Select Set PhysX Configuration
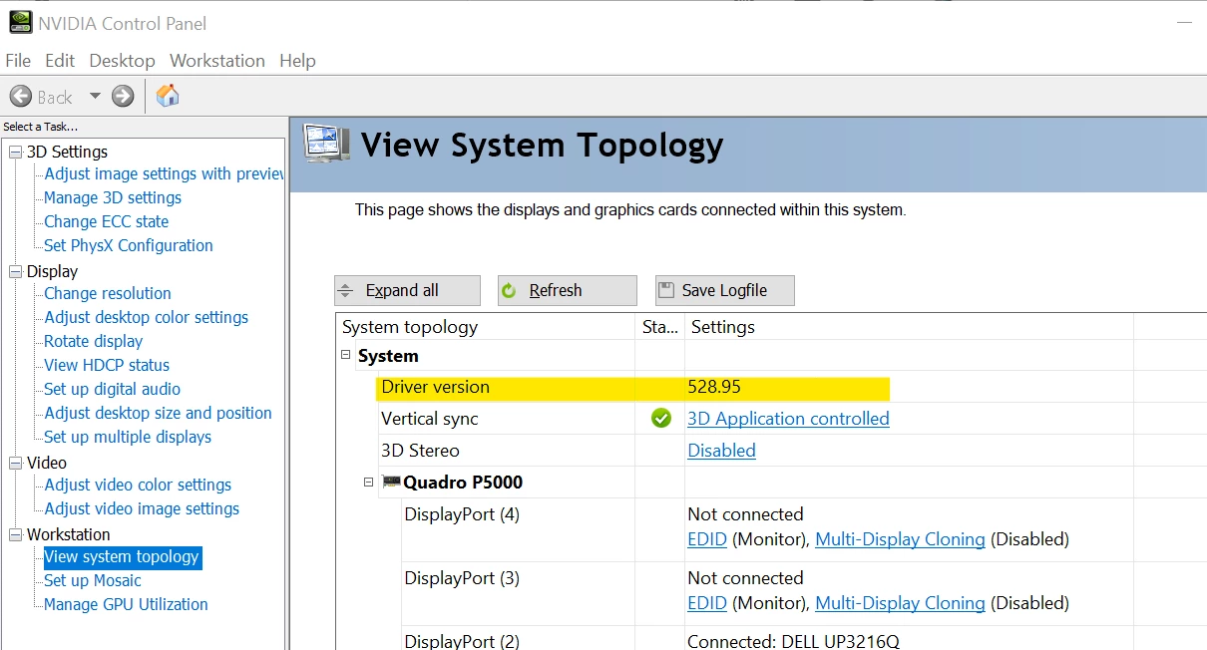This screenshot has width=1207, height=650. point(129,245)
